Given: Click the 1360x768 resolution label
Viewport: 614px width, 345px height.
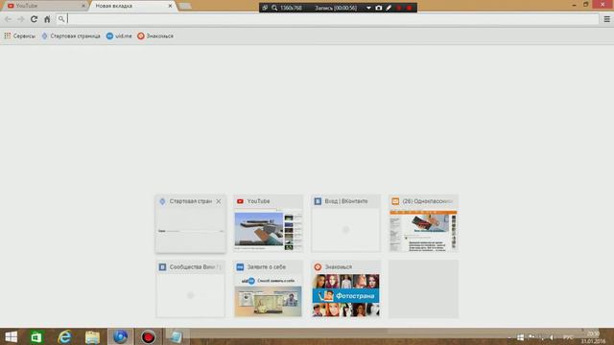Looking at the screenshot, I should click(291, 8).
